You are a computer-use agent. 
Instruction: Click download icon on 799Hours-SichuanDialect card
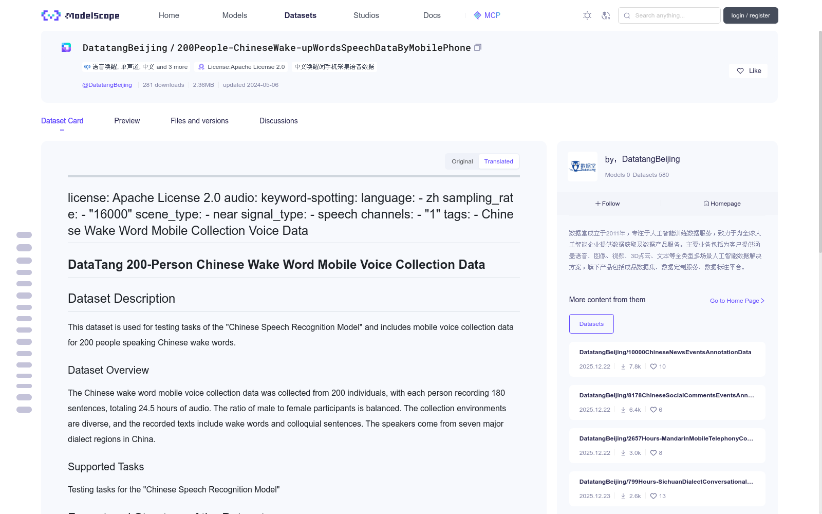click(x=623, y=496)
